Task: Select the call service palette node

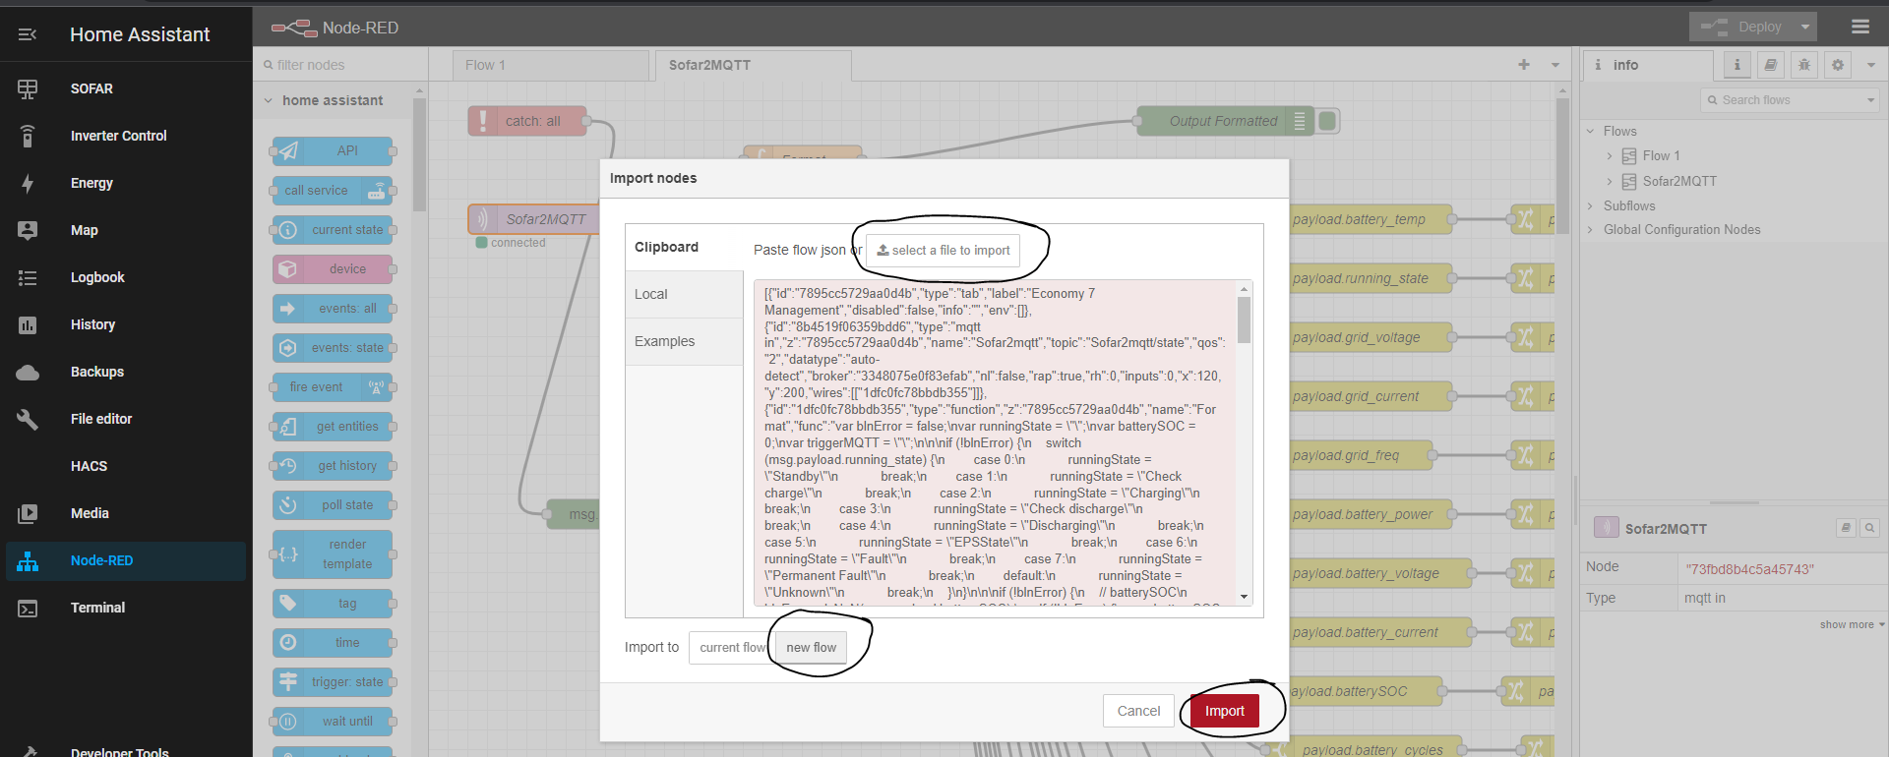Action: (x=333, y=190)
